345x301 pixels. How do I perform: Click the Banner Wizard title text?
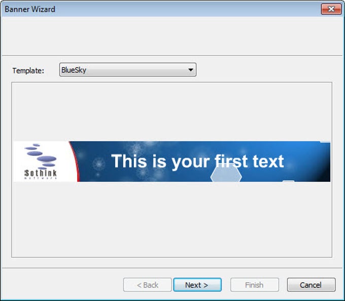[x=30, y=9]
